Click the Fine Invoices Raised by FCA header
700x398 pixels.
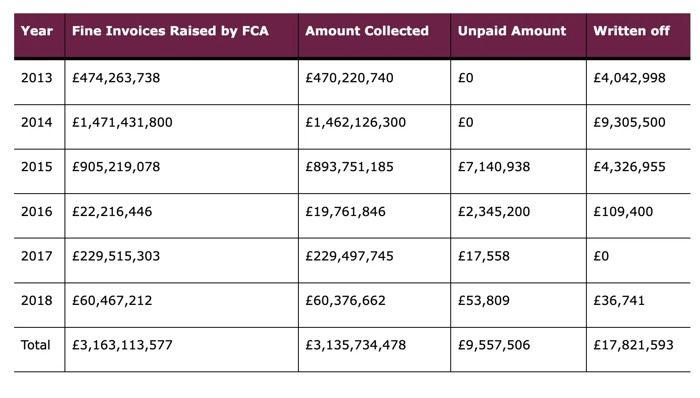point(170,31)
